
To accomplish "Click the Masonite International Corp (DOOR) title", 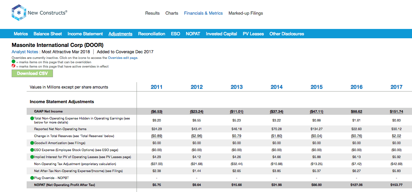I will 58,45.
